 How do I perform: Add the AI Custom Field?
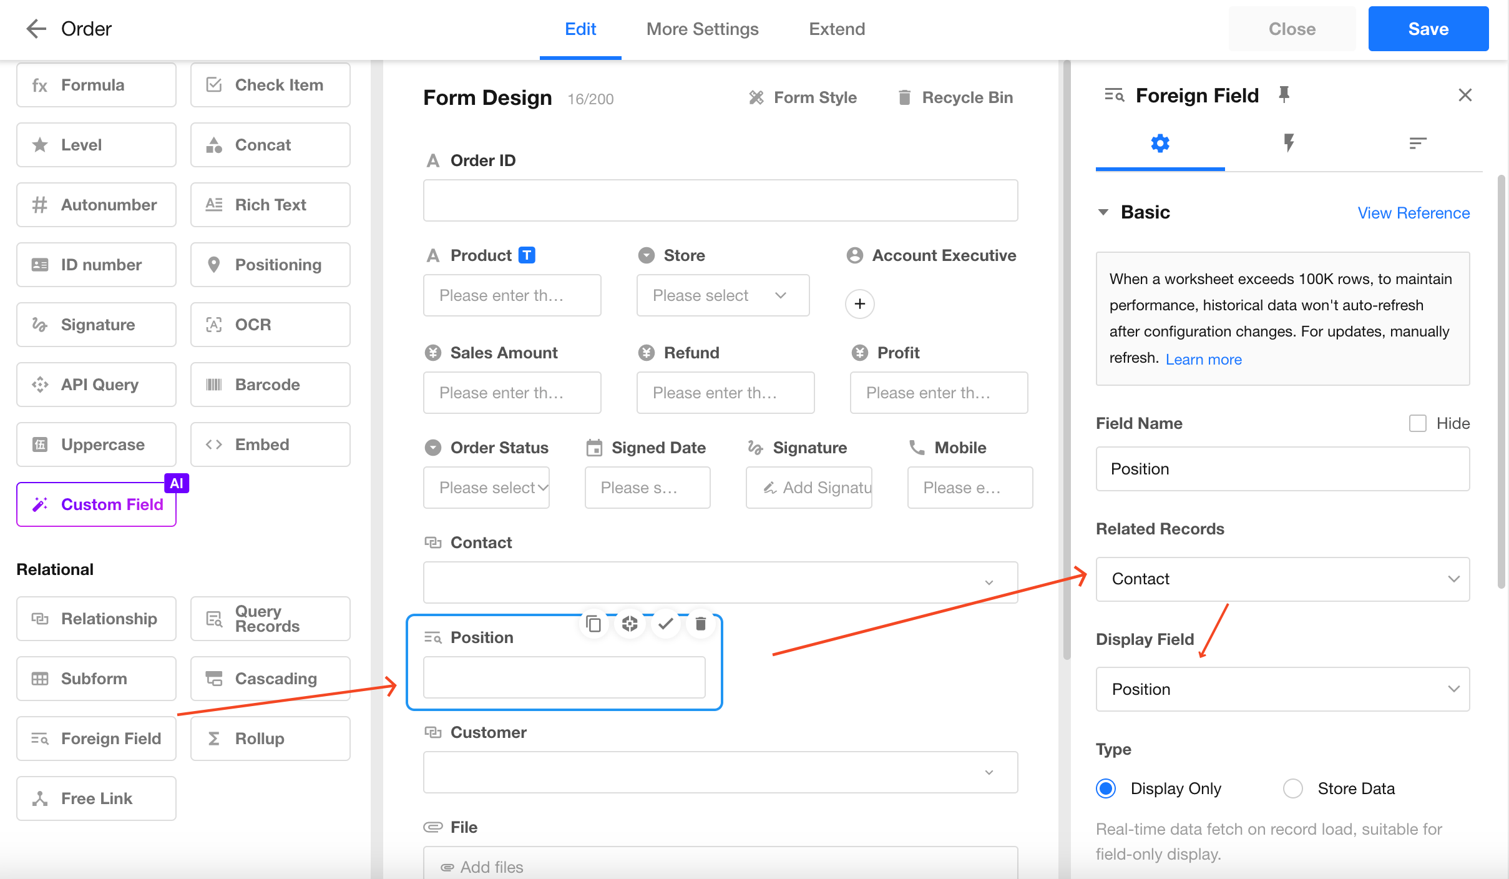tap(96, 504)
